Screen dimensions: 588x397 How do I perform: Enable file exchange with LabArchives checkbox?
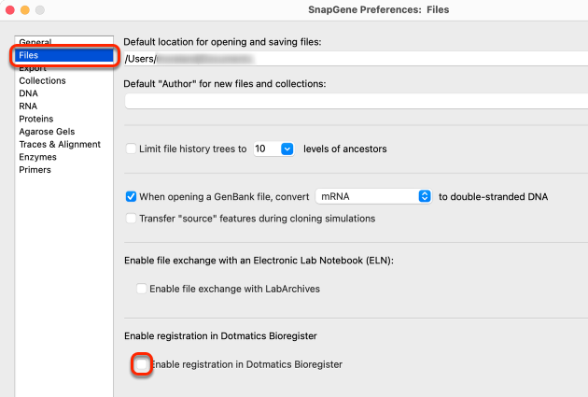point(141,289)
